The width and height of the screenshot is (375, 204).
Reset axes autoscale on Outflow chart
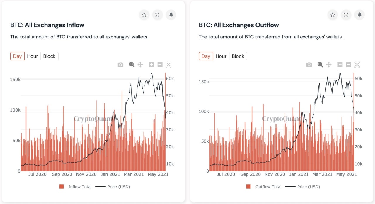357,65
